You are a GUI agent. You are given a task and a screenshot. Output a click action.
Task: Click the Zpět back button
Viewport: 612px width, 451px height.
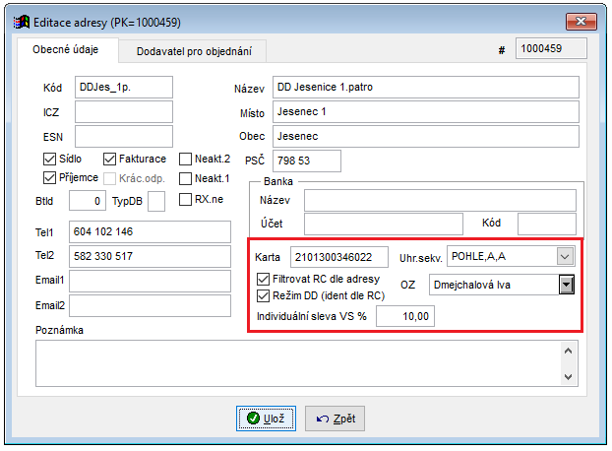tap(335, 419)
